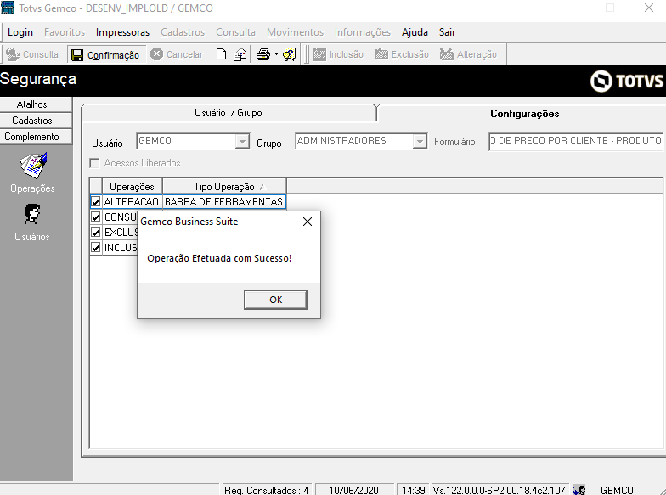Toggle the ALTERACAO row checkbox
The image size is (666, 495).
point(95,202)
